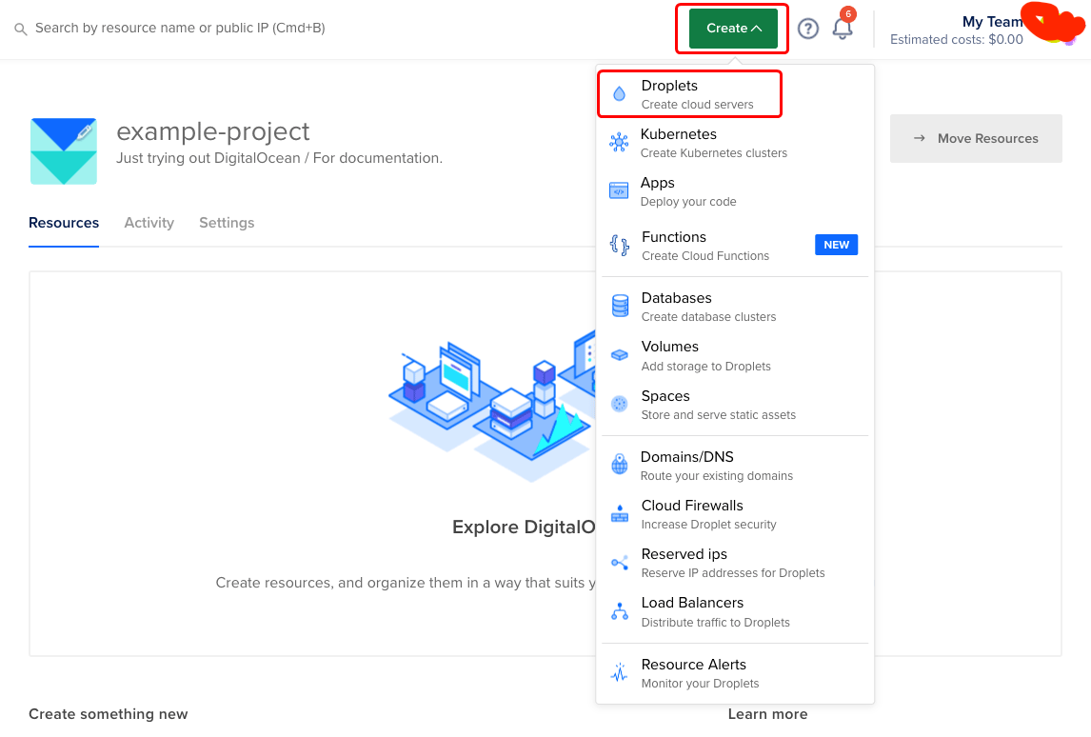Click the Droplets water drop icon

click(x=620, y=93)
